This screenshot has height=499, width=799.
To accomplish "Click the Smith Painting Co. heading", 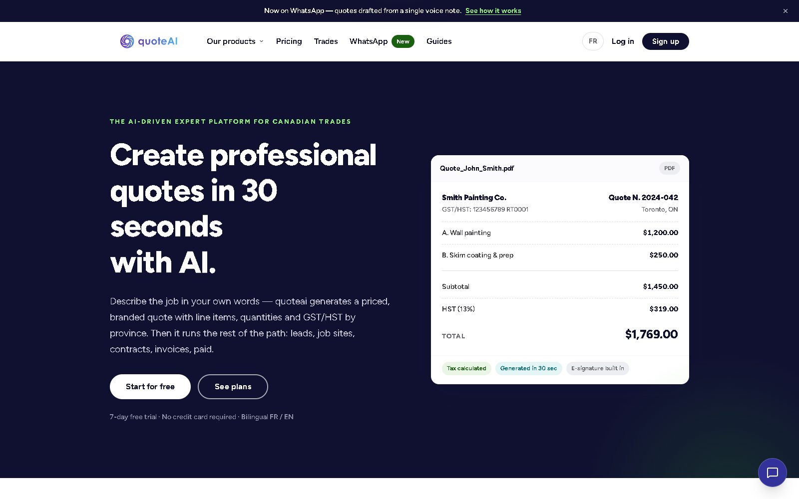I will click(474, 198).
